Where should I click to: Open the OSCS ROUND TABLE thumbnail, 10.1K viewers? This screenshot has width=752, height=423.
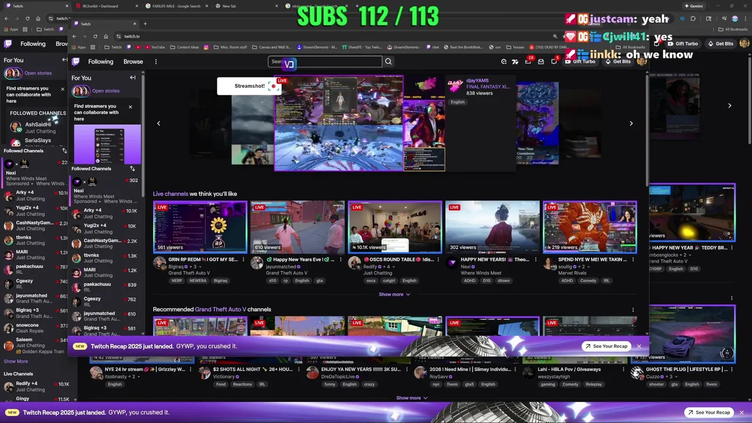[x=395, y=227]
